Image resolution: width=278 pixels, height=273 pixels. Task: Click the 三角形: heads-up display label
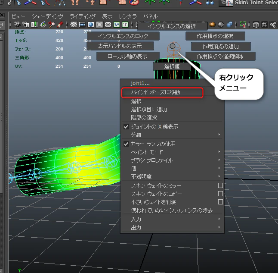23,58
